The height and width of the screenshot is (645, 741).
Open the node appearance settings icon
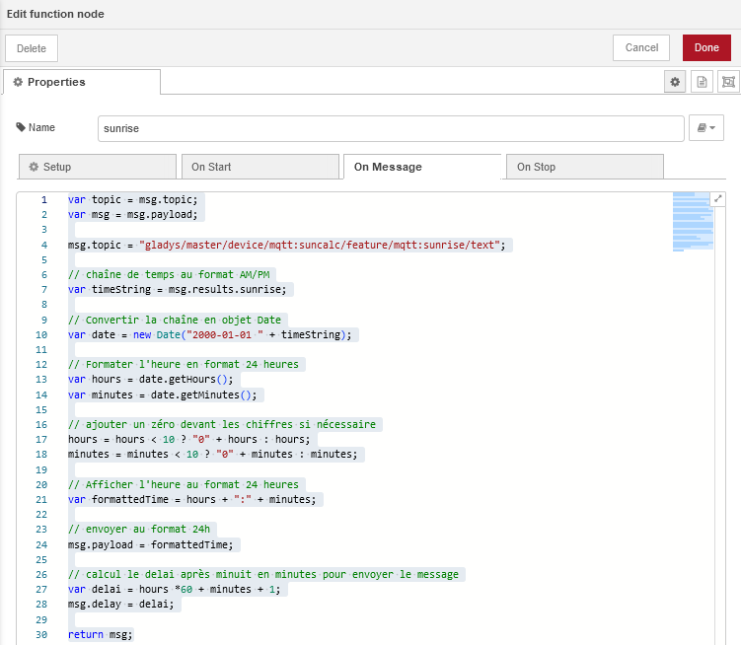pos(728,83)
